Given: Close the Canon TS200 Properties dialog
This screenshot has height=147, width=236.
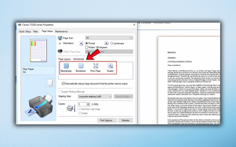Looking at the screenshot, I should 134,25.
